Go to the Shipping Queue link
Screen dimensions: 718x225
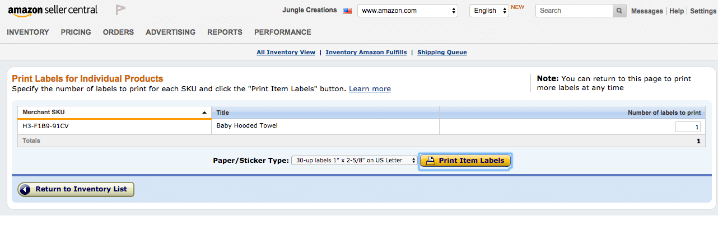coord(442,52)
